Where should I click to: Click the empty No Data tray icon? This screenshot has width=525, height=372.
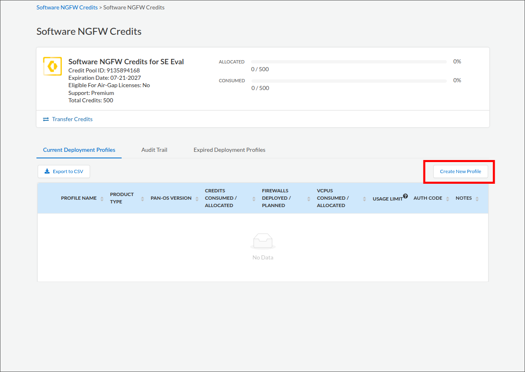(263, 241)
